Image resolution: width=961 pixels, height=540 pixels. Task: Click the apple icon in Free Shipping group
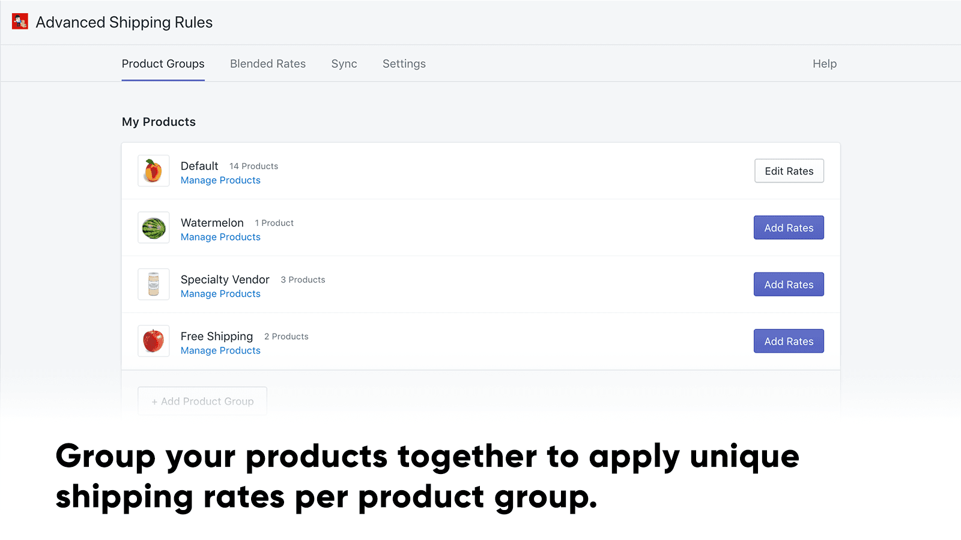tap(153, 340)
